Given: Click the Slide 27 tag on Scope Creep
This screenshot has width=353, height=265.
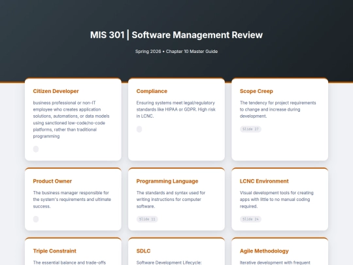Looking at the screenshot, I should click(250, 129).
